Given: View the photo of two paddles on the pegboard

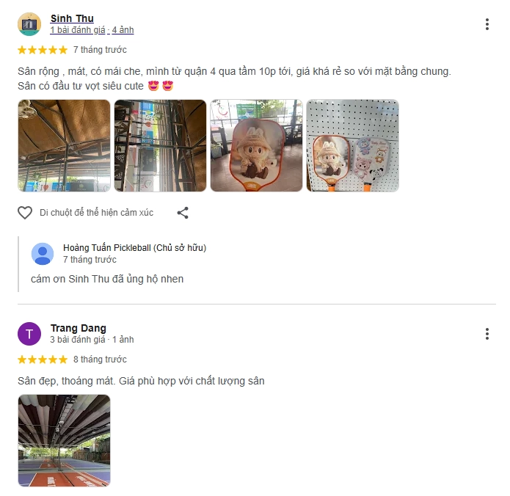Looking at the screenshot, I should click(352, 146).
